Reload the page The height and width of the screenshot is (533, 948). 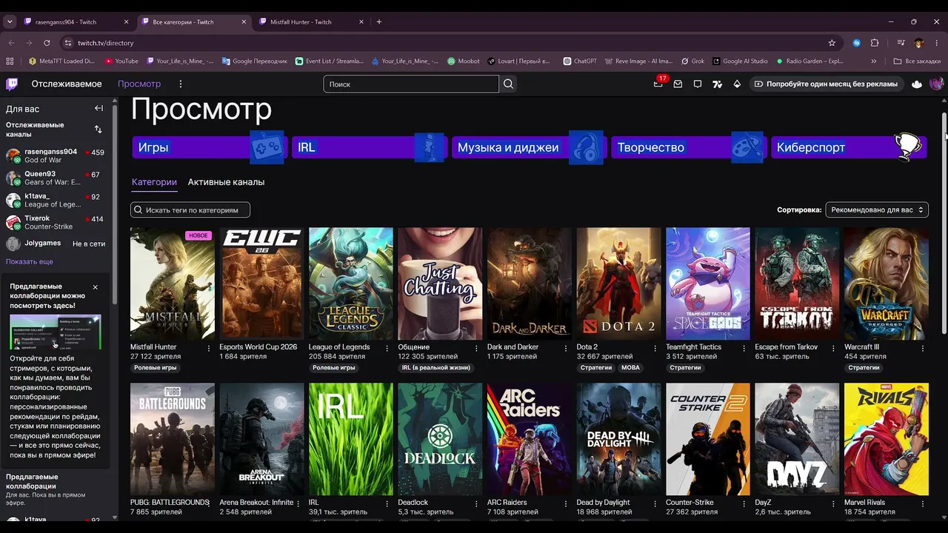point(47,43)
